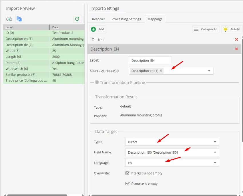Switch to the Resolver tab
The width and height of the screenshot is (243, 196).
(x=98, y=19)
